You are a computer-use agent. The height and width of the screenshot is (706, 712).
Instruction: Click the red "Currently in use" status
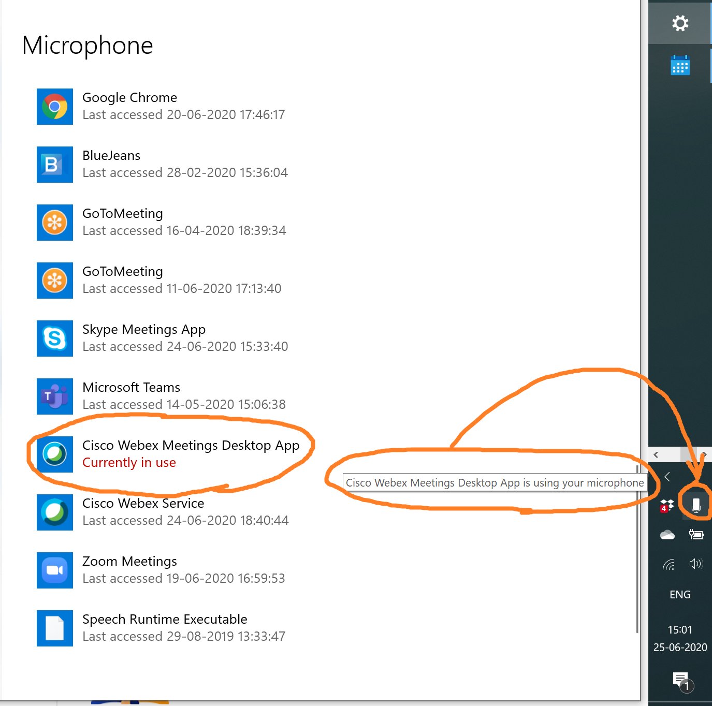click(129, 462)
